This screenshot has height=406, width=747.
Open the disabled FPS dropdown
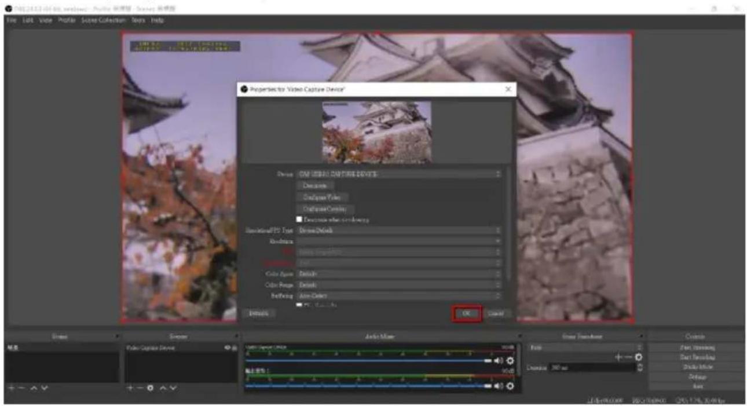(x=400, y=252)
